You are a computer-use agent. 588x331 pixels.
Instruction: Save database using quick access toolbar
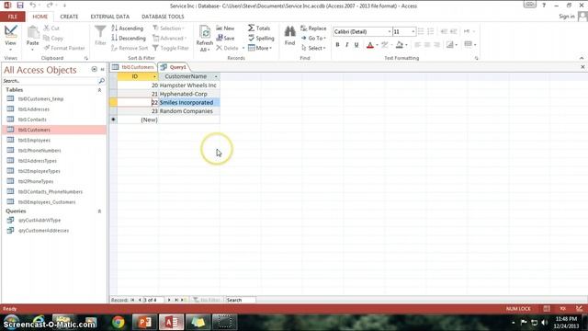coord(20,6)
